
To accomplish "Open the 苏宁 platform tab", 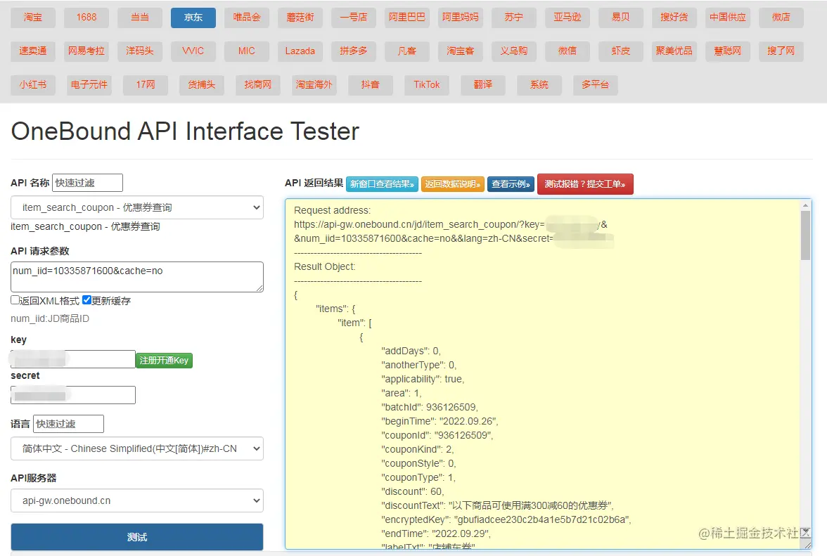I will 513,18.
